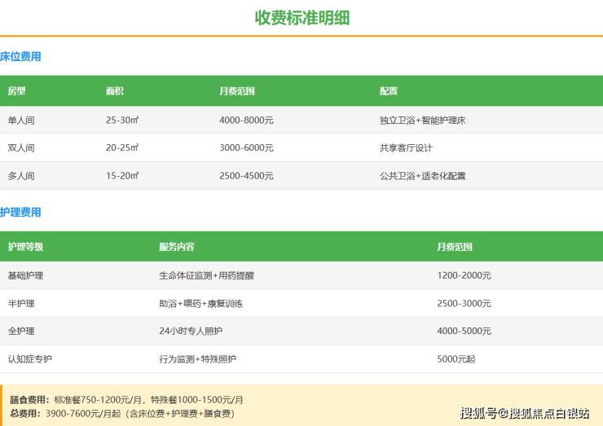Click the 服务内容 column header

176,247
